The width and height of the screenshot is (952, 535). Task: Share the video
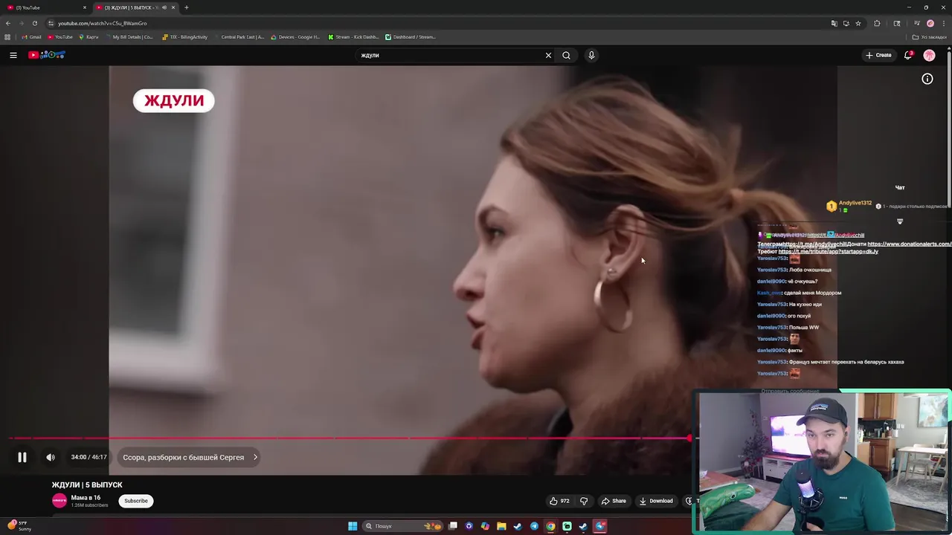(614, 501)
